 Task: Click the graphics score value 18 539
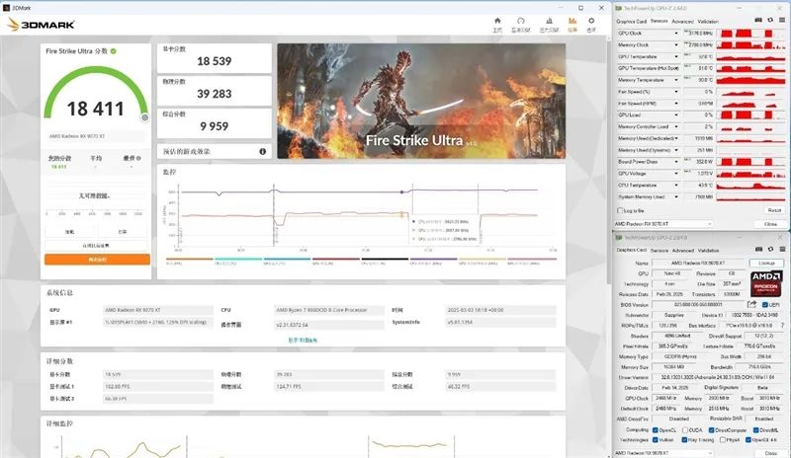tap(214, 61)
